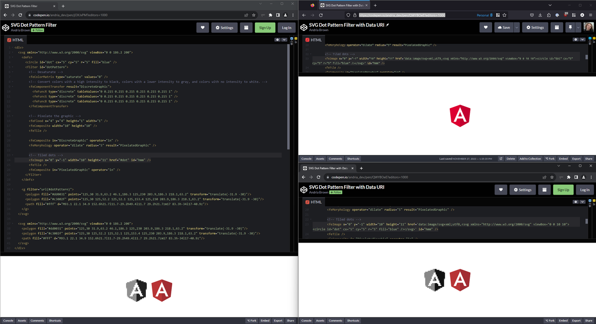Expand HTML editor chevron in bottom-right window

pos(582,202)
